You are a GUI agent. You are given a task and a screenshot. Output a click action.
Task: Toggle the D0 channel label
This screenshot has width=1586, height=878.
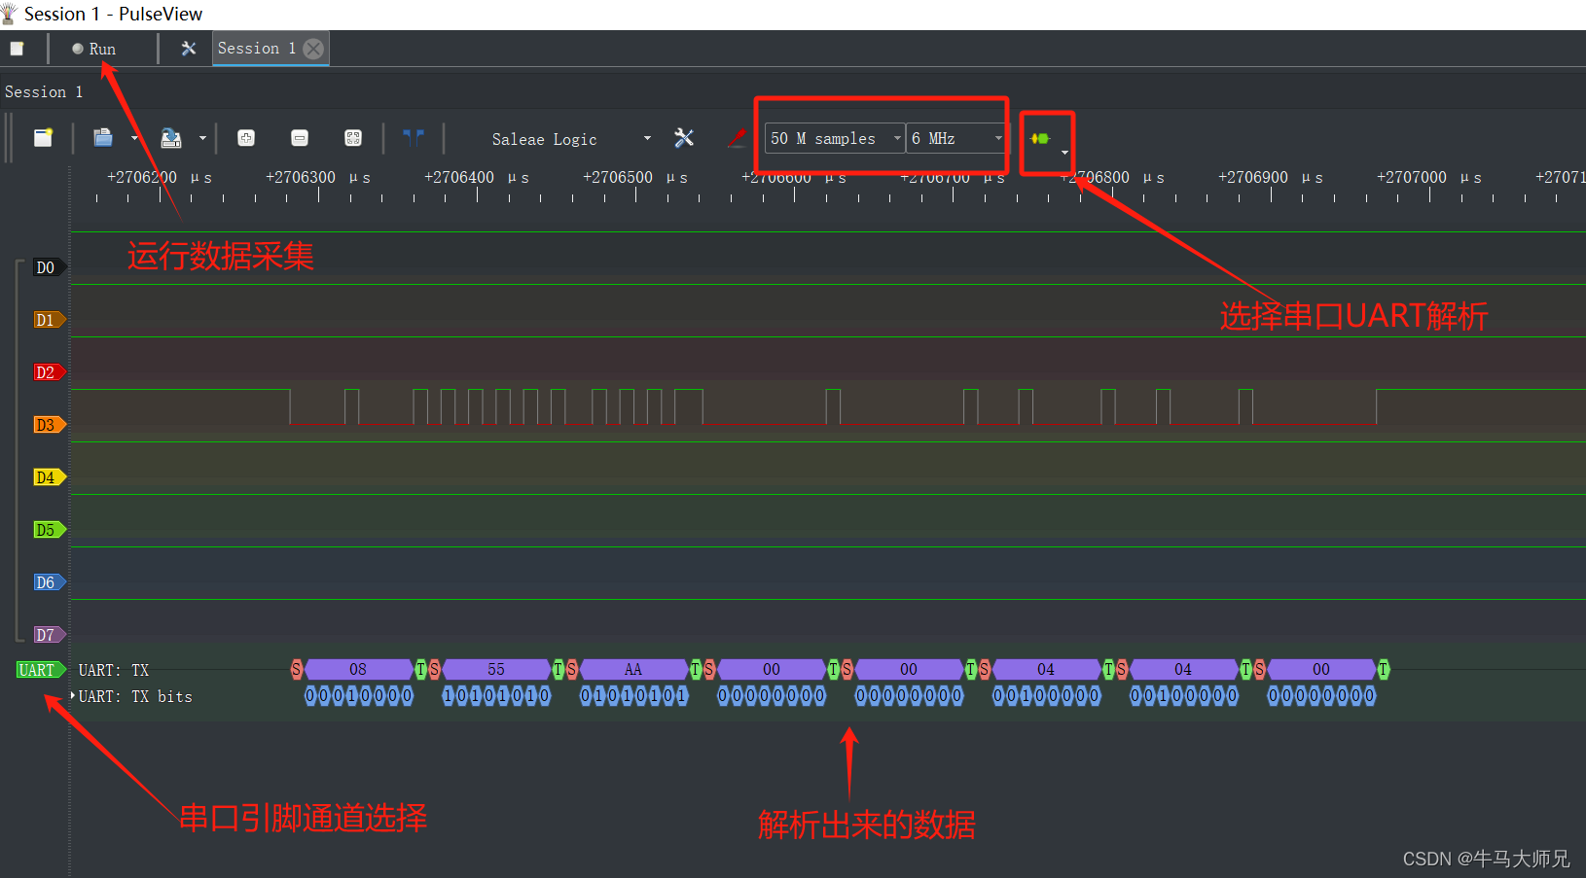pos(44,267)
